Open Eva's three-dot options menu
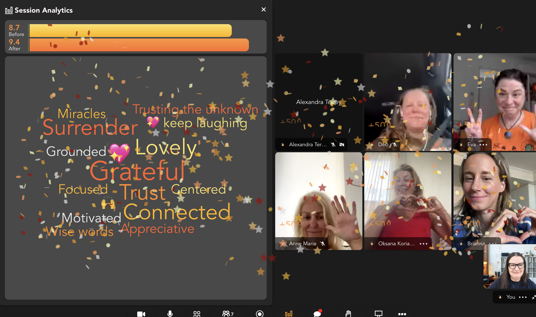Screen dimensions: 536x317 pyautogui.click(x=483, y=145)
